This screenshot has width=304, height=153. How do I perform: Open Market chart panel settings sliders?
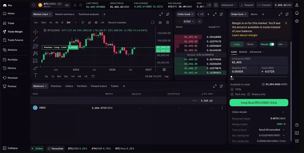(x=167, y=14)
